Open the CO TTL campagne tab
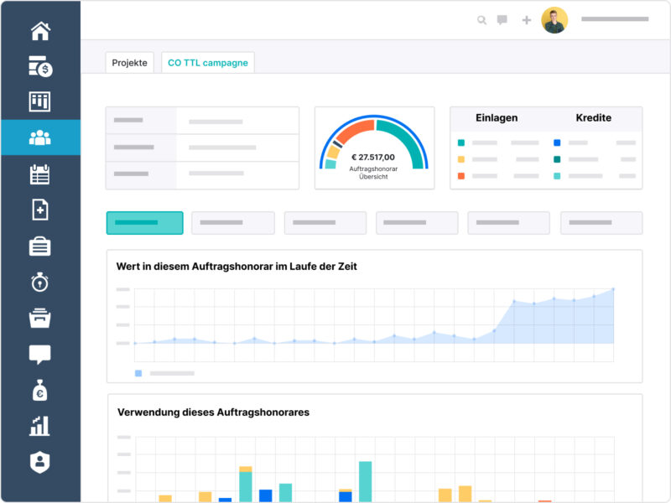Screen dimensions: 671x503 [207, 62]
